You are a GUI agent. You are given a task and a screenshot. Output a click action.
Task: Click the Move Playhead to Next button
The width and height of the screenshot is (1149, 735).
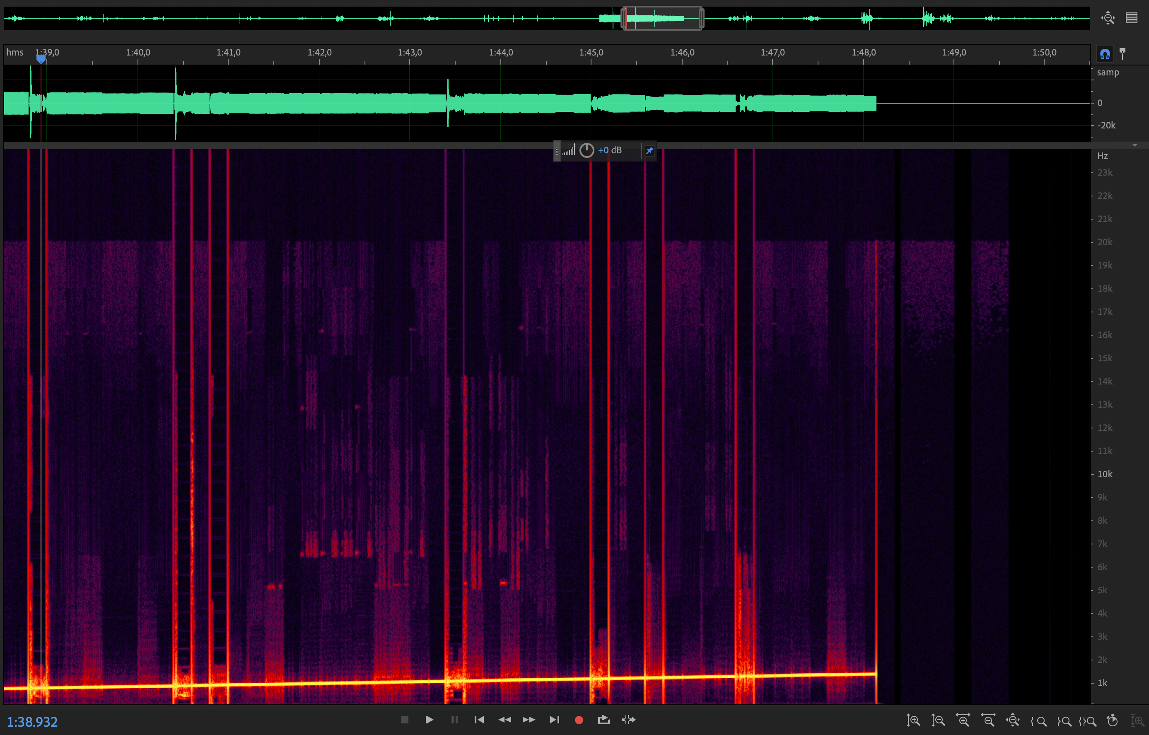coord(554,720)
